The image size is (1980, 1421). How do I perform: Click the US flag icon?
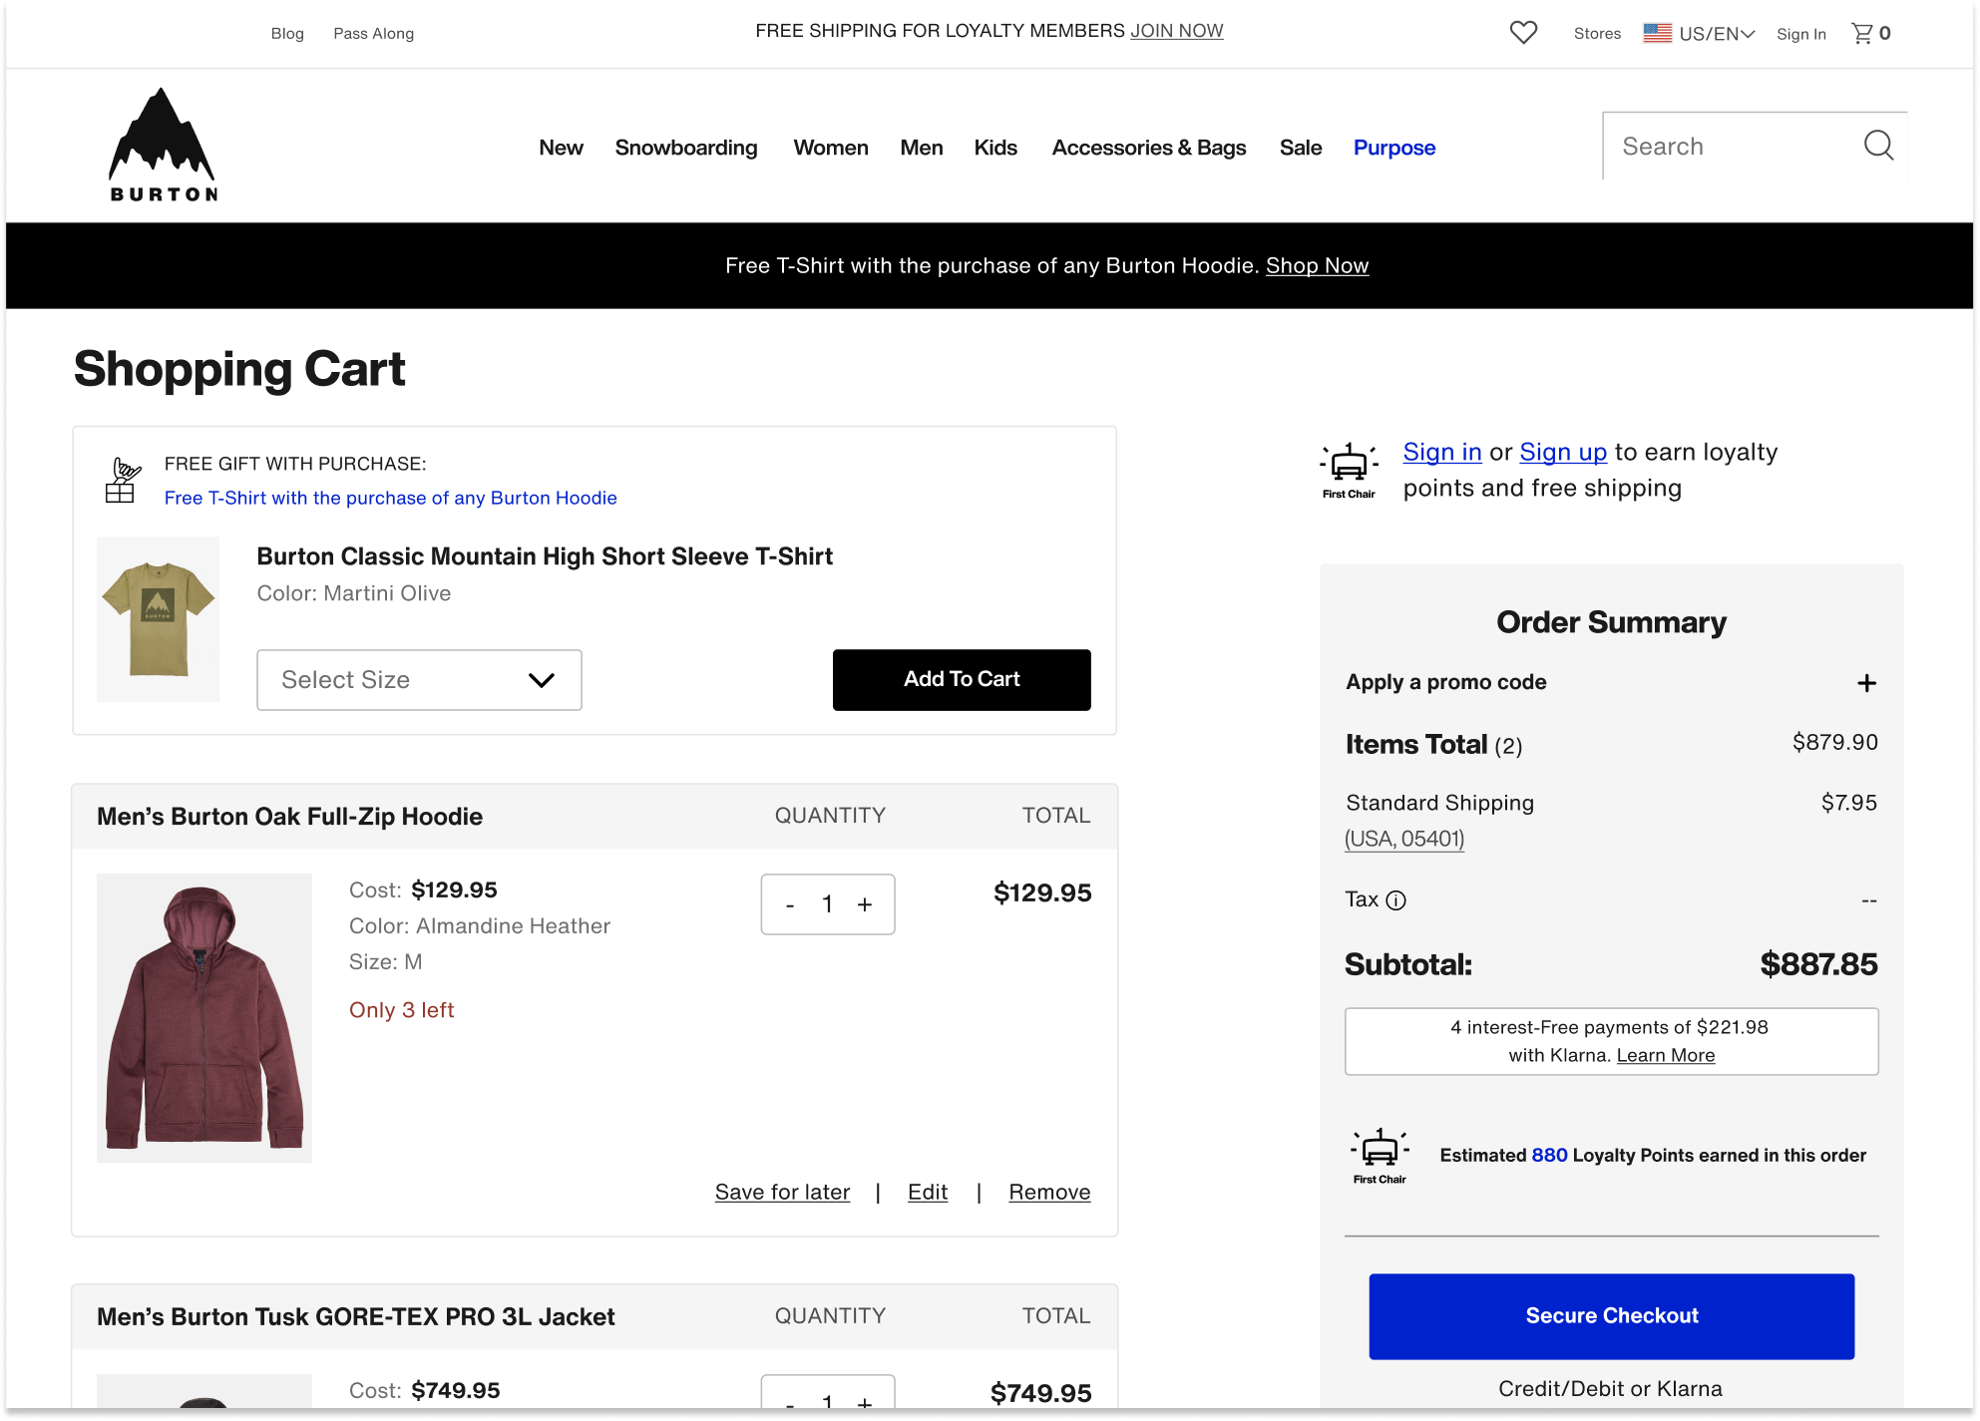[1658, 33]
